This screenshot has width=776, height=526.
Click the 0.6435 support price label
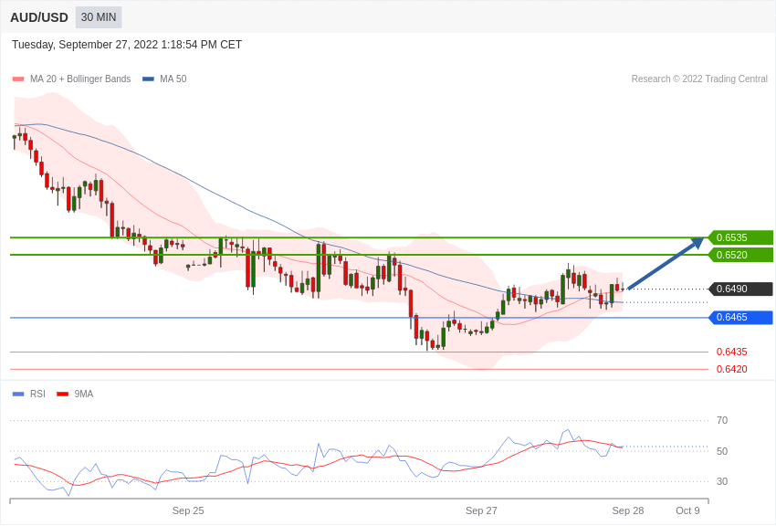click(x=732, y=352)
